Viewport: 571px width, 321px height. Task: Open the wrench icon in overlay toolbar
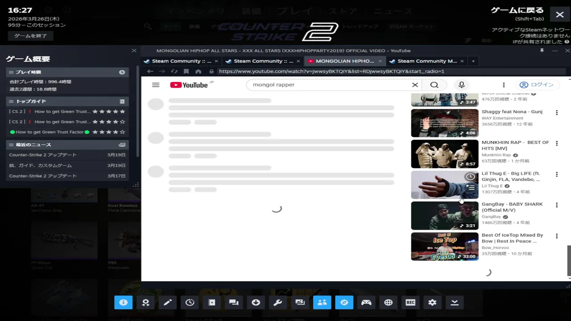coord(278,302)
